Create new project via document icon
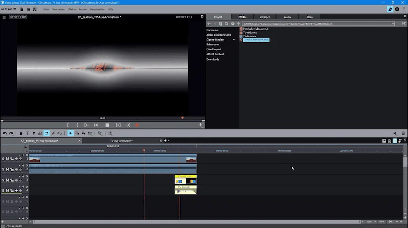This screenshot has height=228, width=408. coord(21,9)
